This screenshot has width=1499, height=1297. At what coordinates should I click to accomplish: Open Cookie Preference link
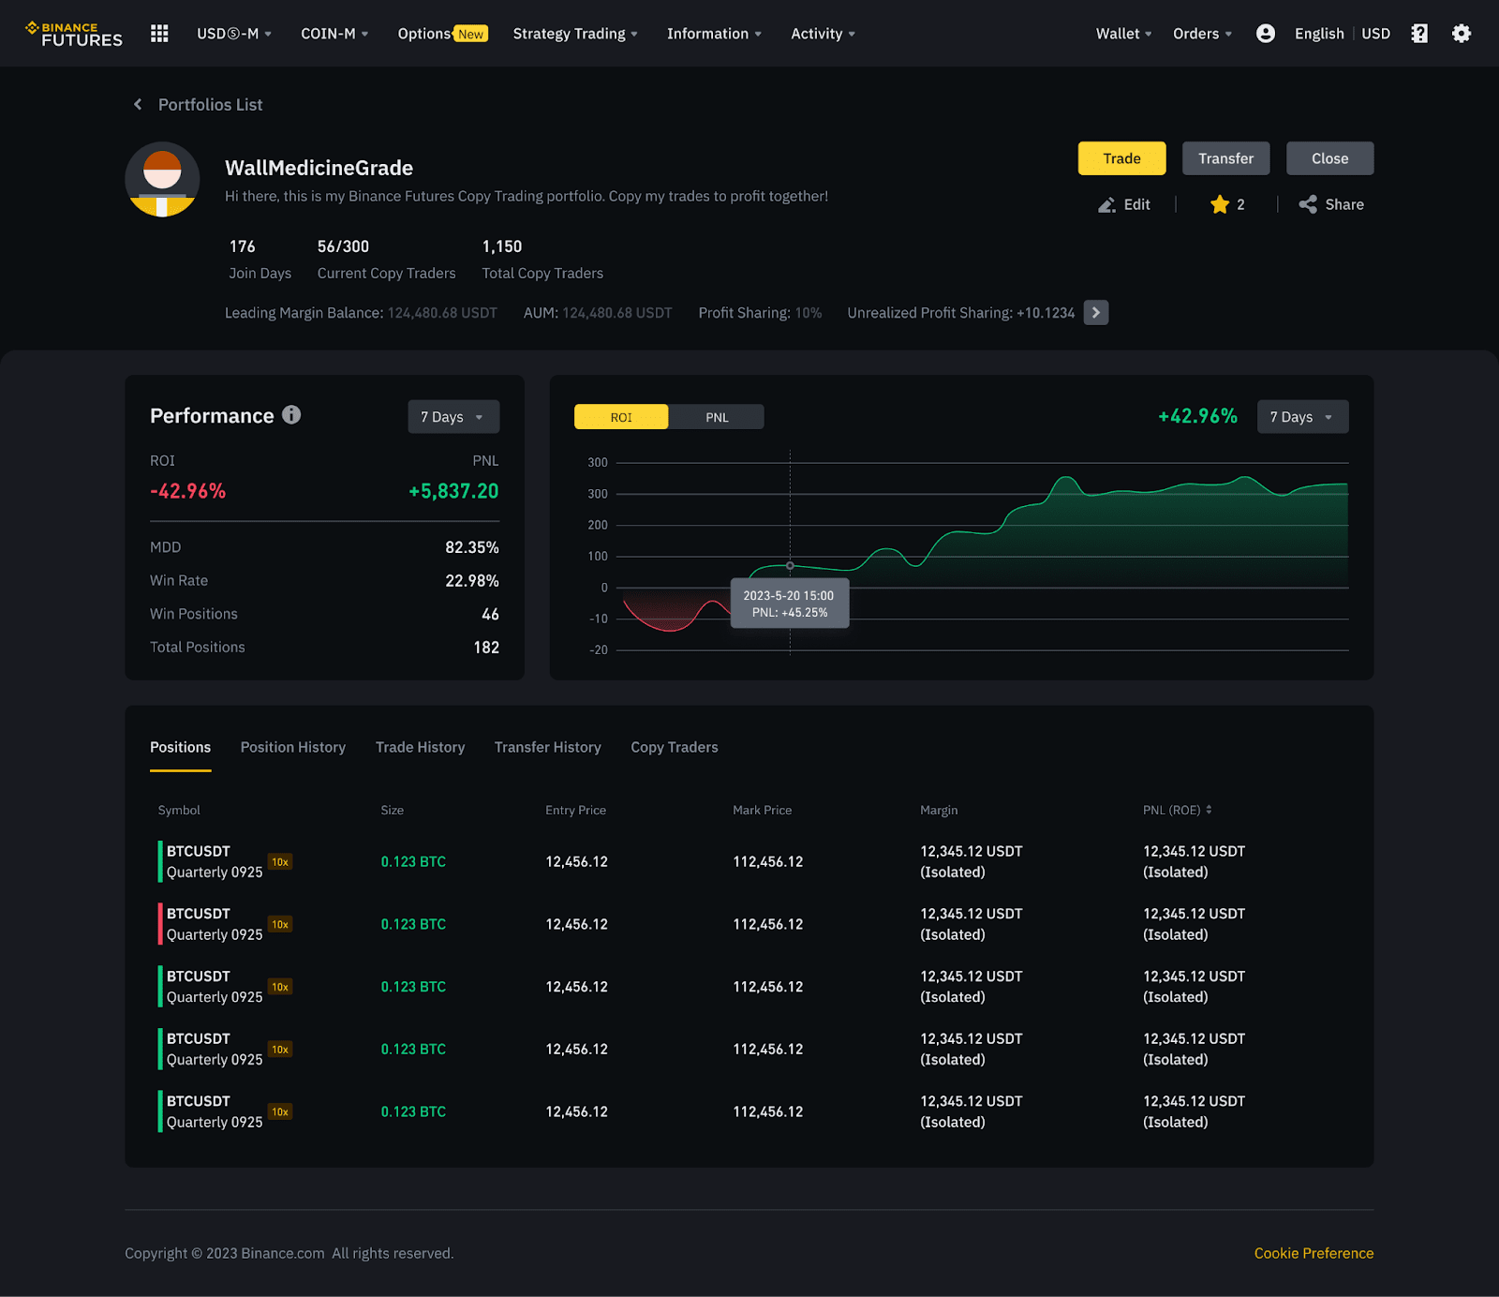click(x=1313, y=1253)
